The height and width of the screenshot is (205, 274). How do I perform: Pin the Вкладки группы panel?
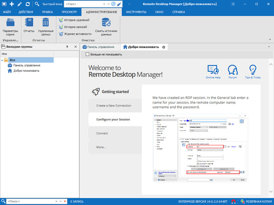(67, 47)
